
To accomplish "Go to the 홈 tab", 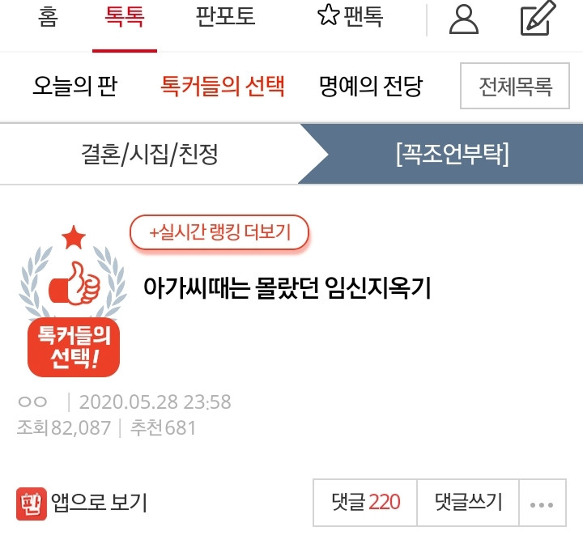I will [48, 17].
